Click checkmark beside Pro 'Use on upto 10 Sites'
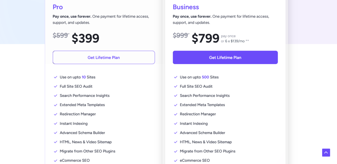Viewport: 337px width, 164px height. 56,77
